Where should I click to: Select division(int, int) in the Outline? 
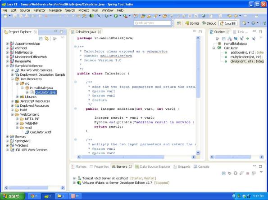[247, 61]
